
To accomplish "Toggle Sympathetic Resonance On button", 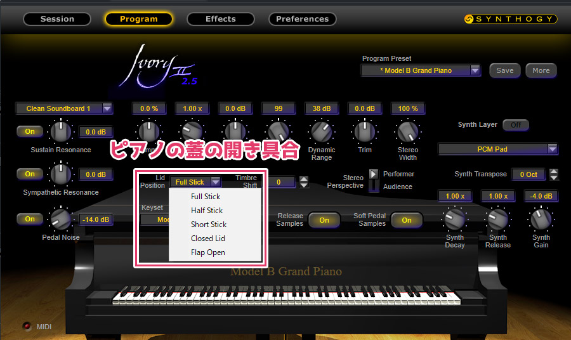I will click(x=30, y=174).
